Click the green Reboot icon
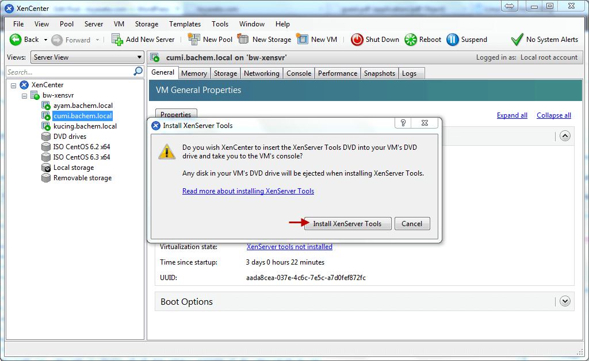Viewport: 589px width, 361px height. pyautogui.click(x=411, y=40)
